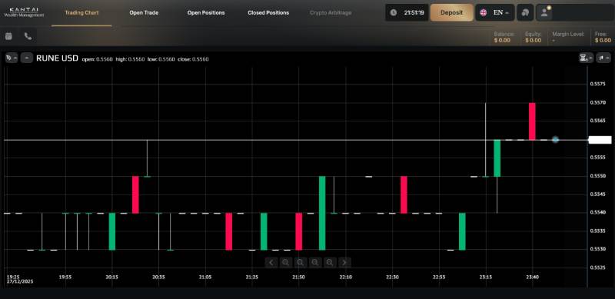The width and height of the screenshot is (615, 299).
Task: Select the Crypto Arbitrage tab
Action: click(331, 12)
